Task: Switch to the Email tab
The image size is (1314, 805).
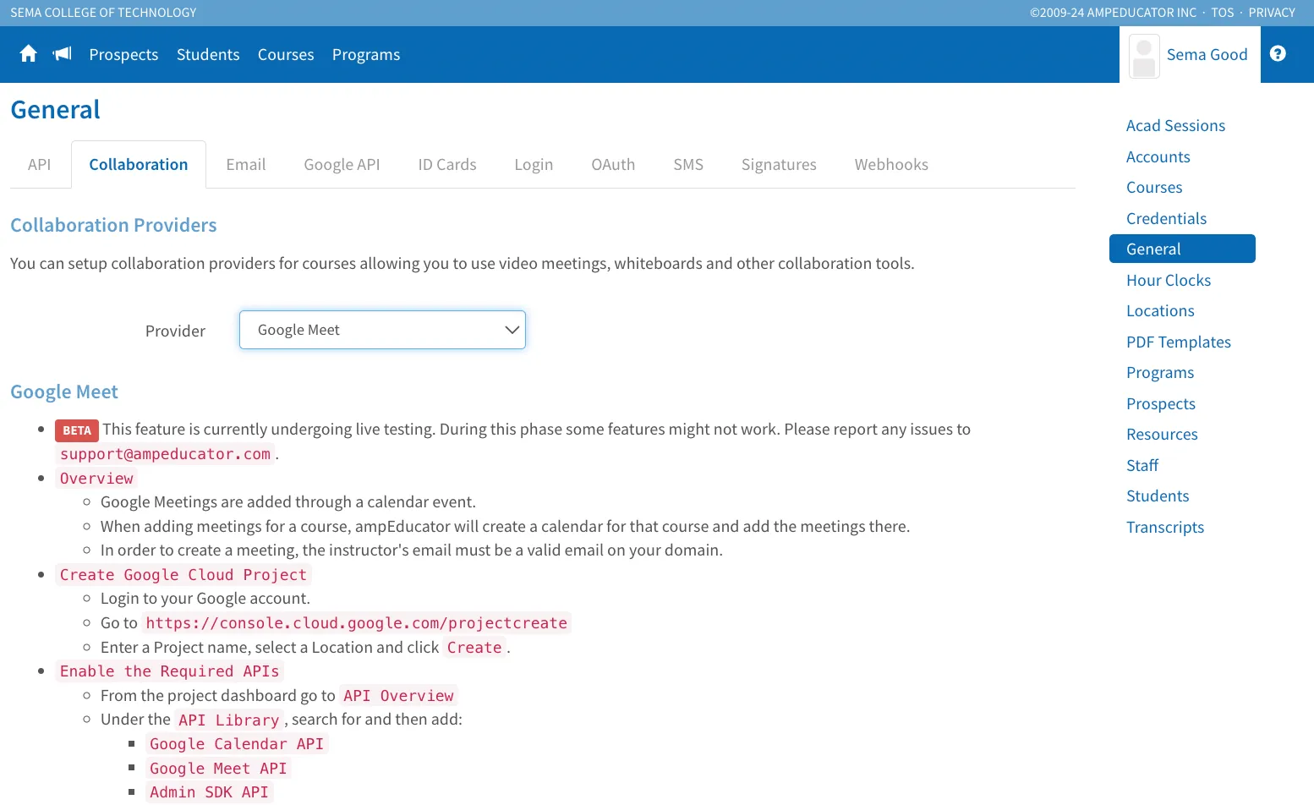Action: coord(246,164)
